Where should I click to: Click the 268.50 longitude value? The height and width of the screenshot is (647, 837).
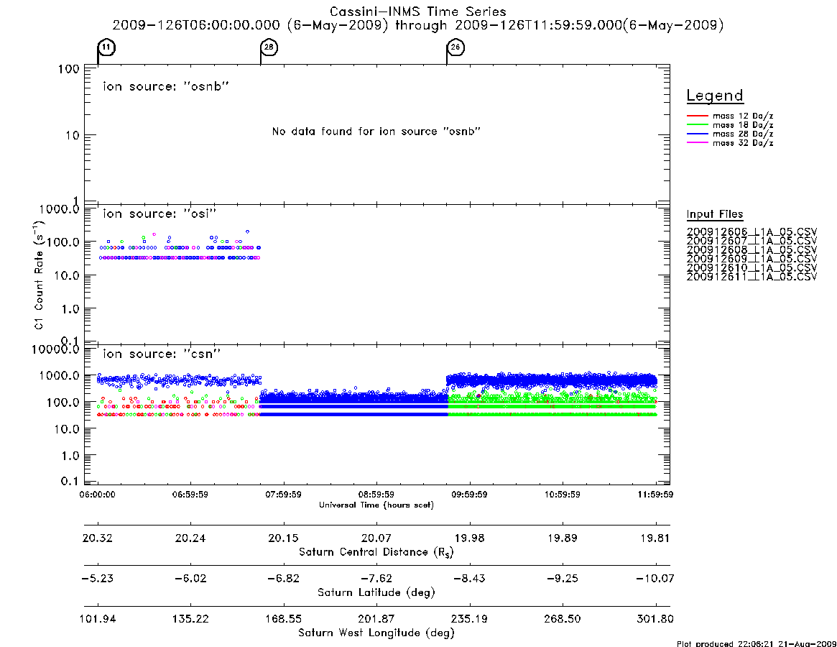[562, 619]
